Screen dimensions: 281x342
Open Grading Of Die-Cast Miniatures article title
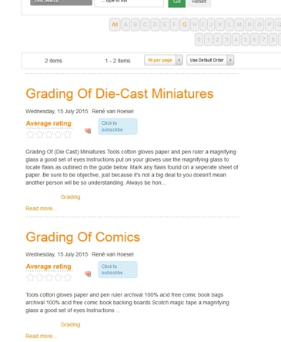pos(119,93)
